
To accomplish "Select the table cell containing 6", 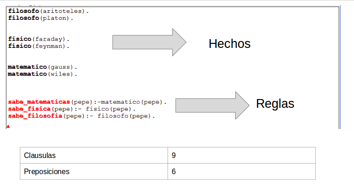I will point(241,171).
